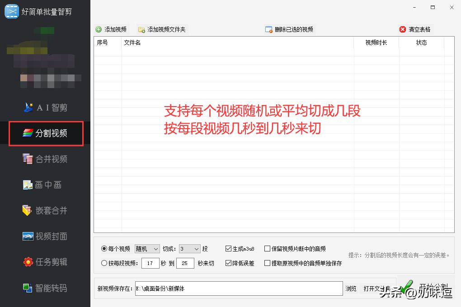Check 保留视频片断中的音频 option

(267, 248)
